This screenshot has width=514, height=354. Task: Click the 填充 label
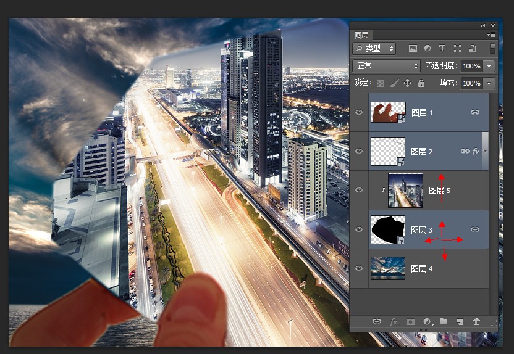pyautogui.click(x=449, y=83)
